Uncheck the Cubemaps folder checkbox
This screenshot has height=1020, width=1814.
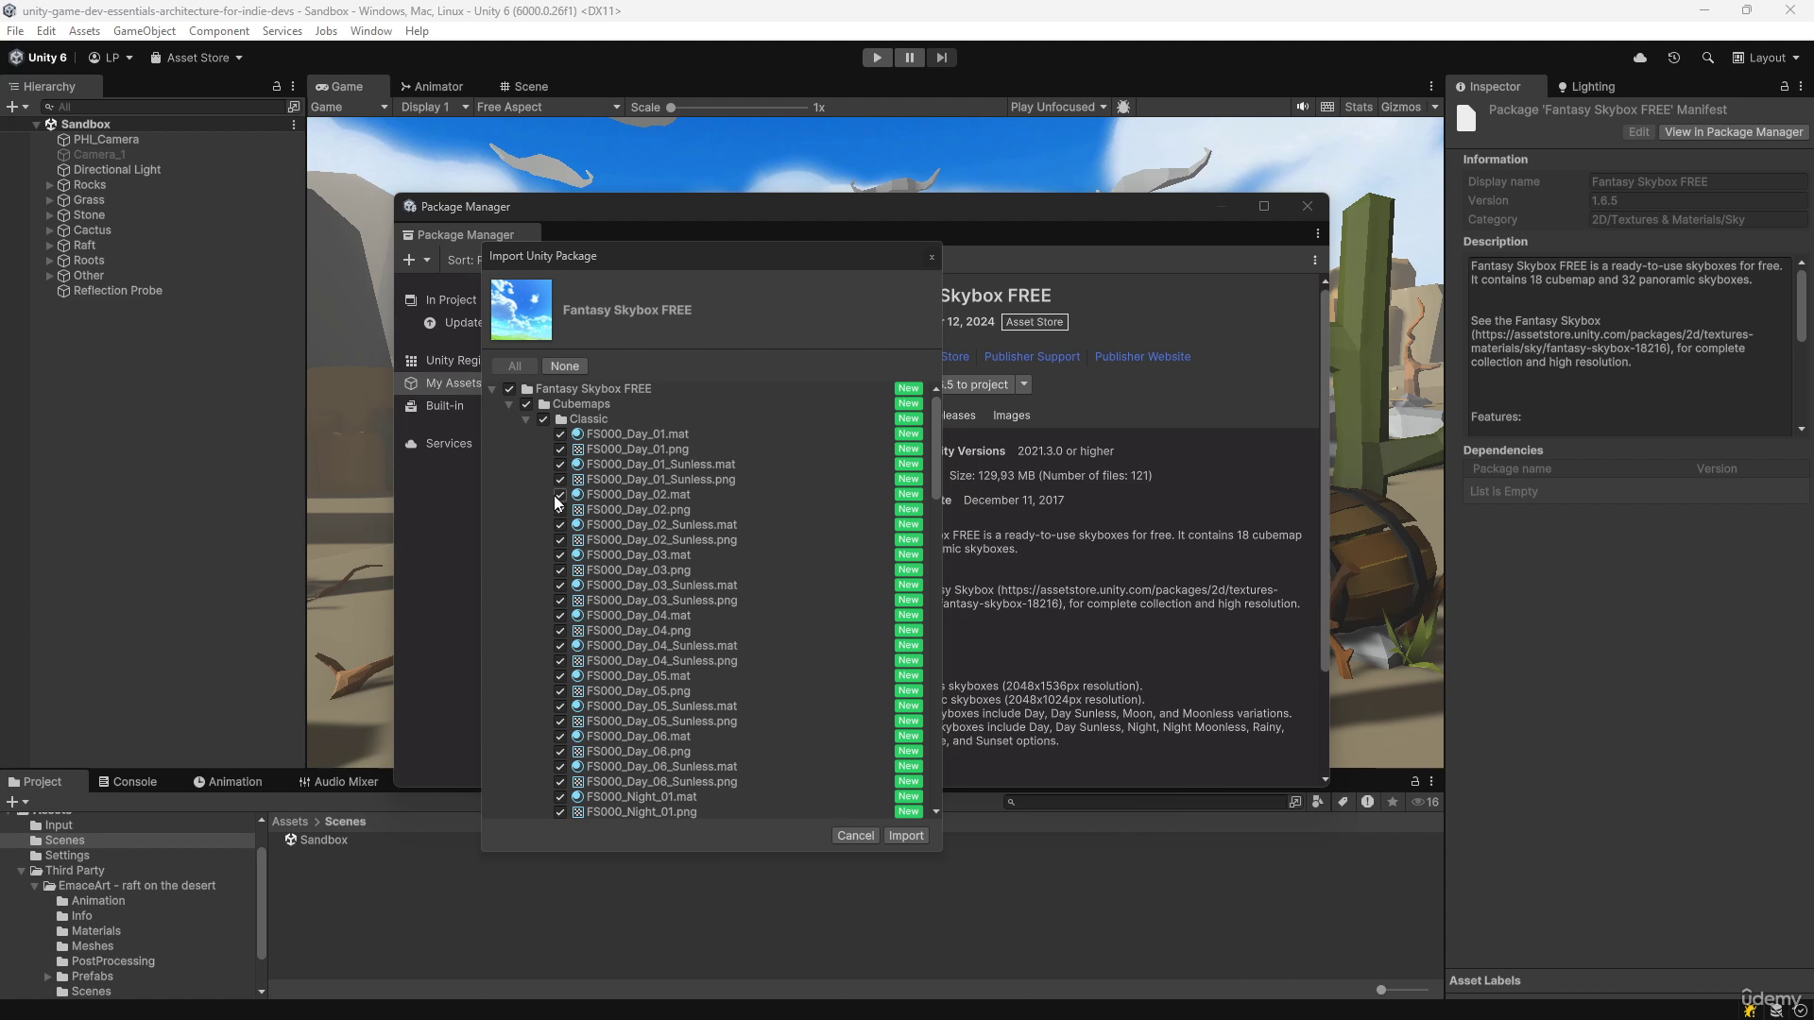point(526,403)
